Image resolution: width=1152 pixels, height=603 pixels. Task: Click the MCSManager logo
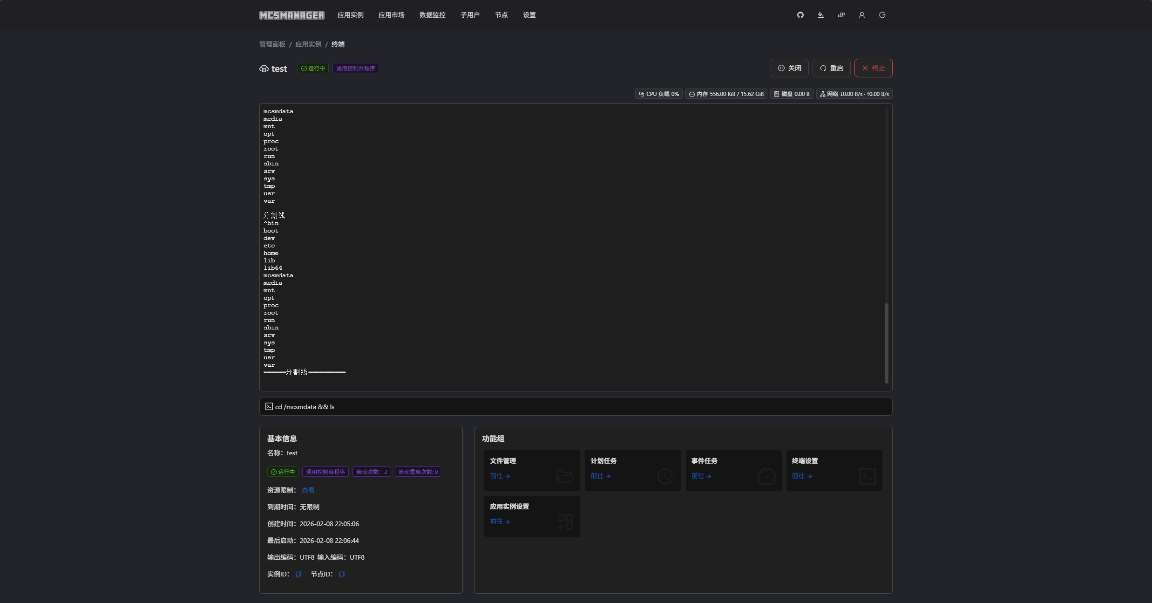[291, 15]
